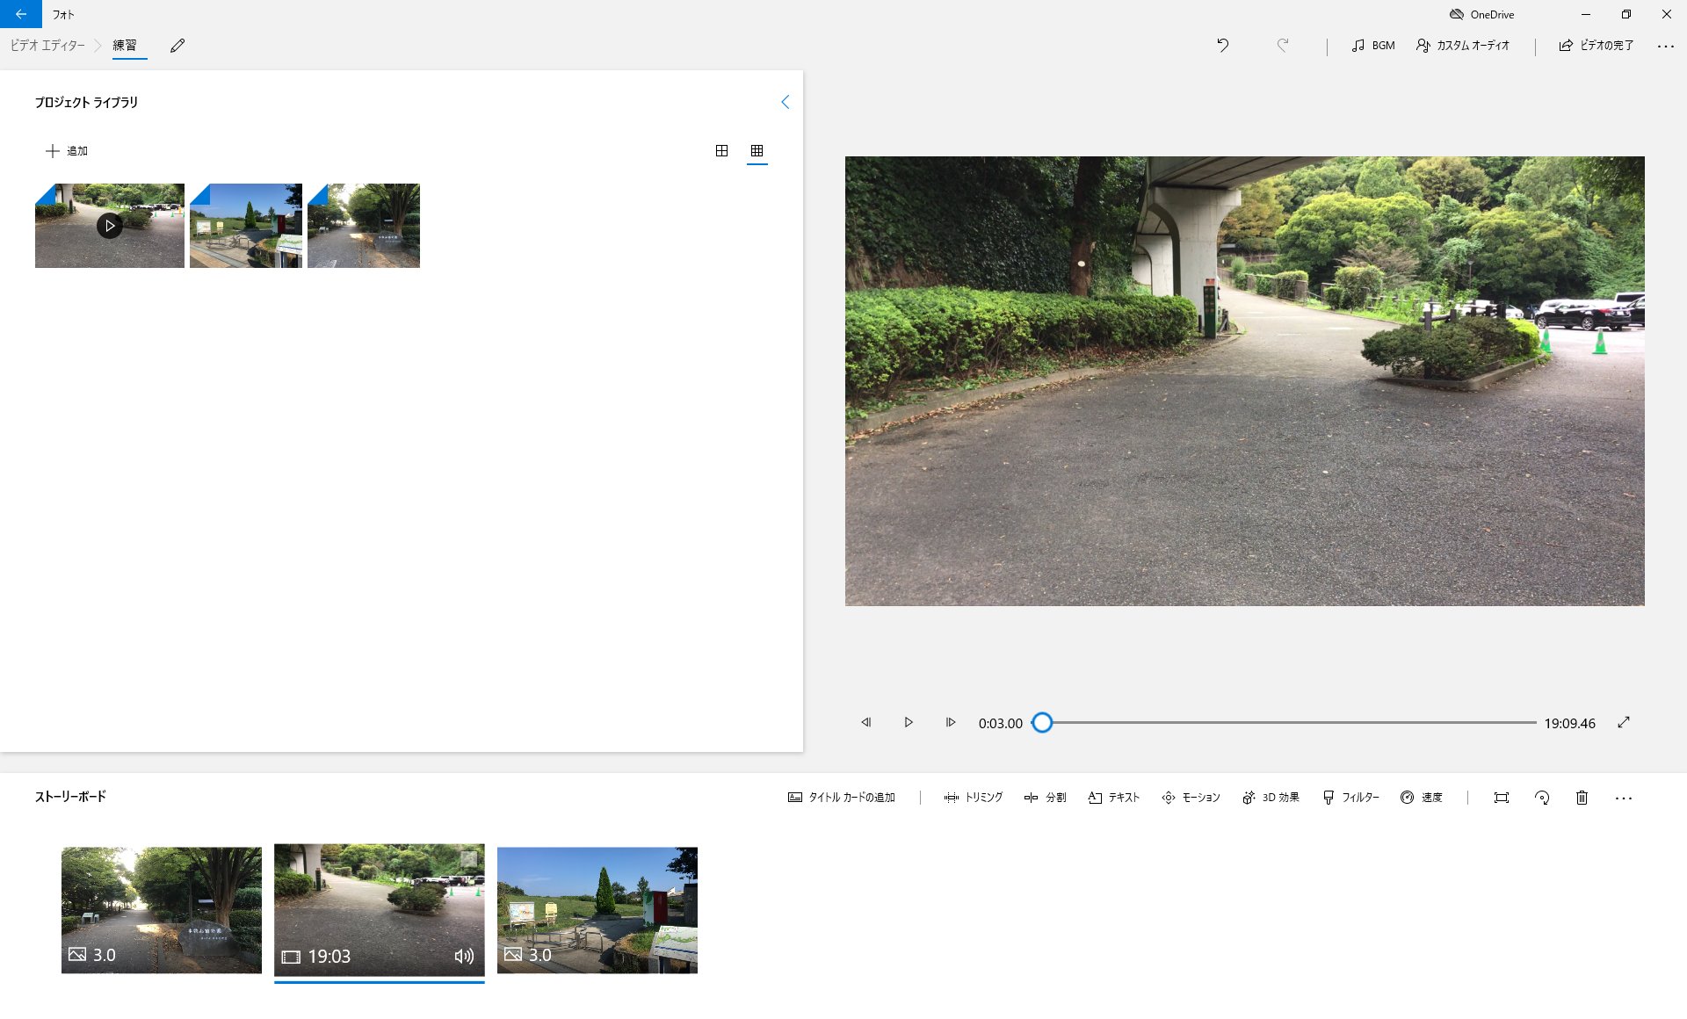
Task: Click the playback seek slider handle
Action: click(x=1042, y=723)
